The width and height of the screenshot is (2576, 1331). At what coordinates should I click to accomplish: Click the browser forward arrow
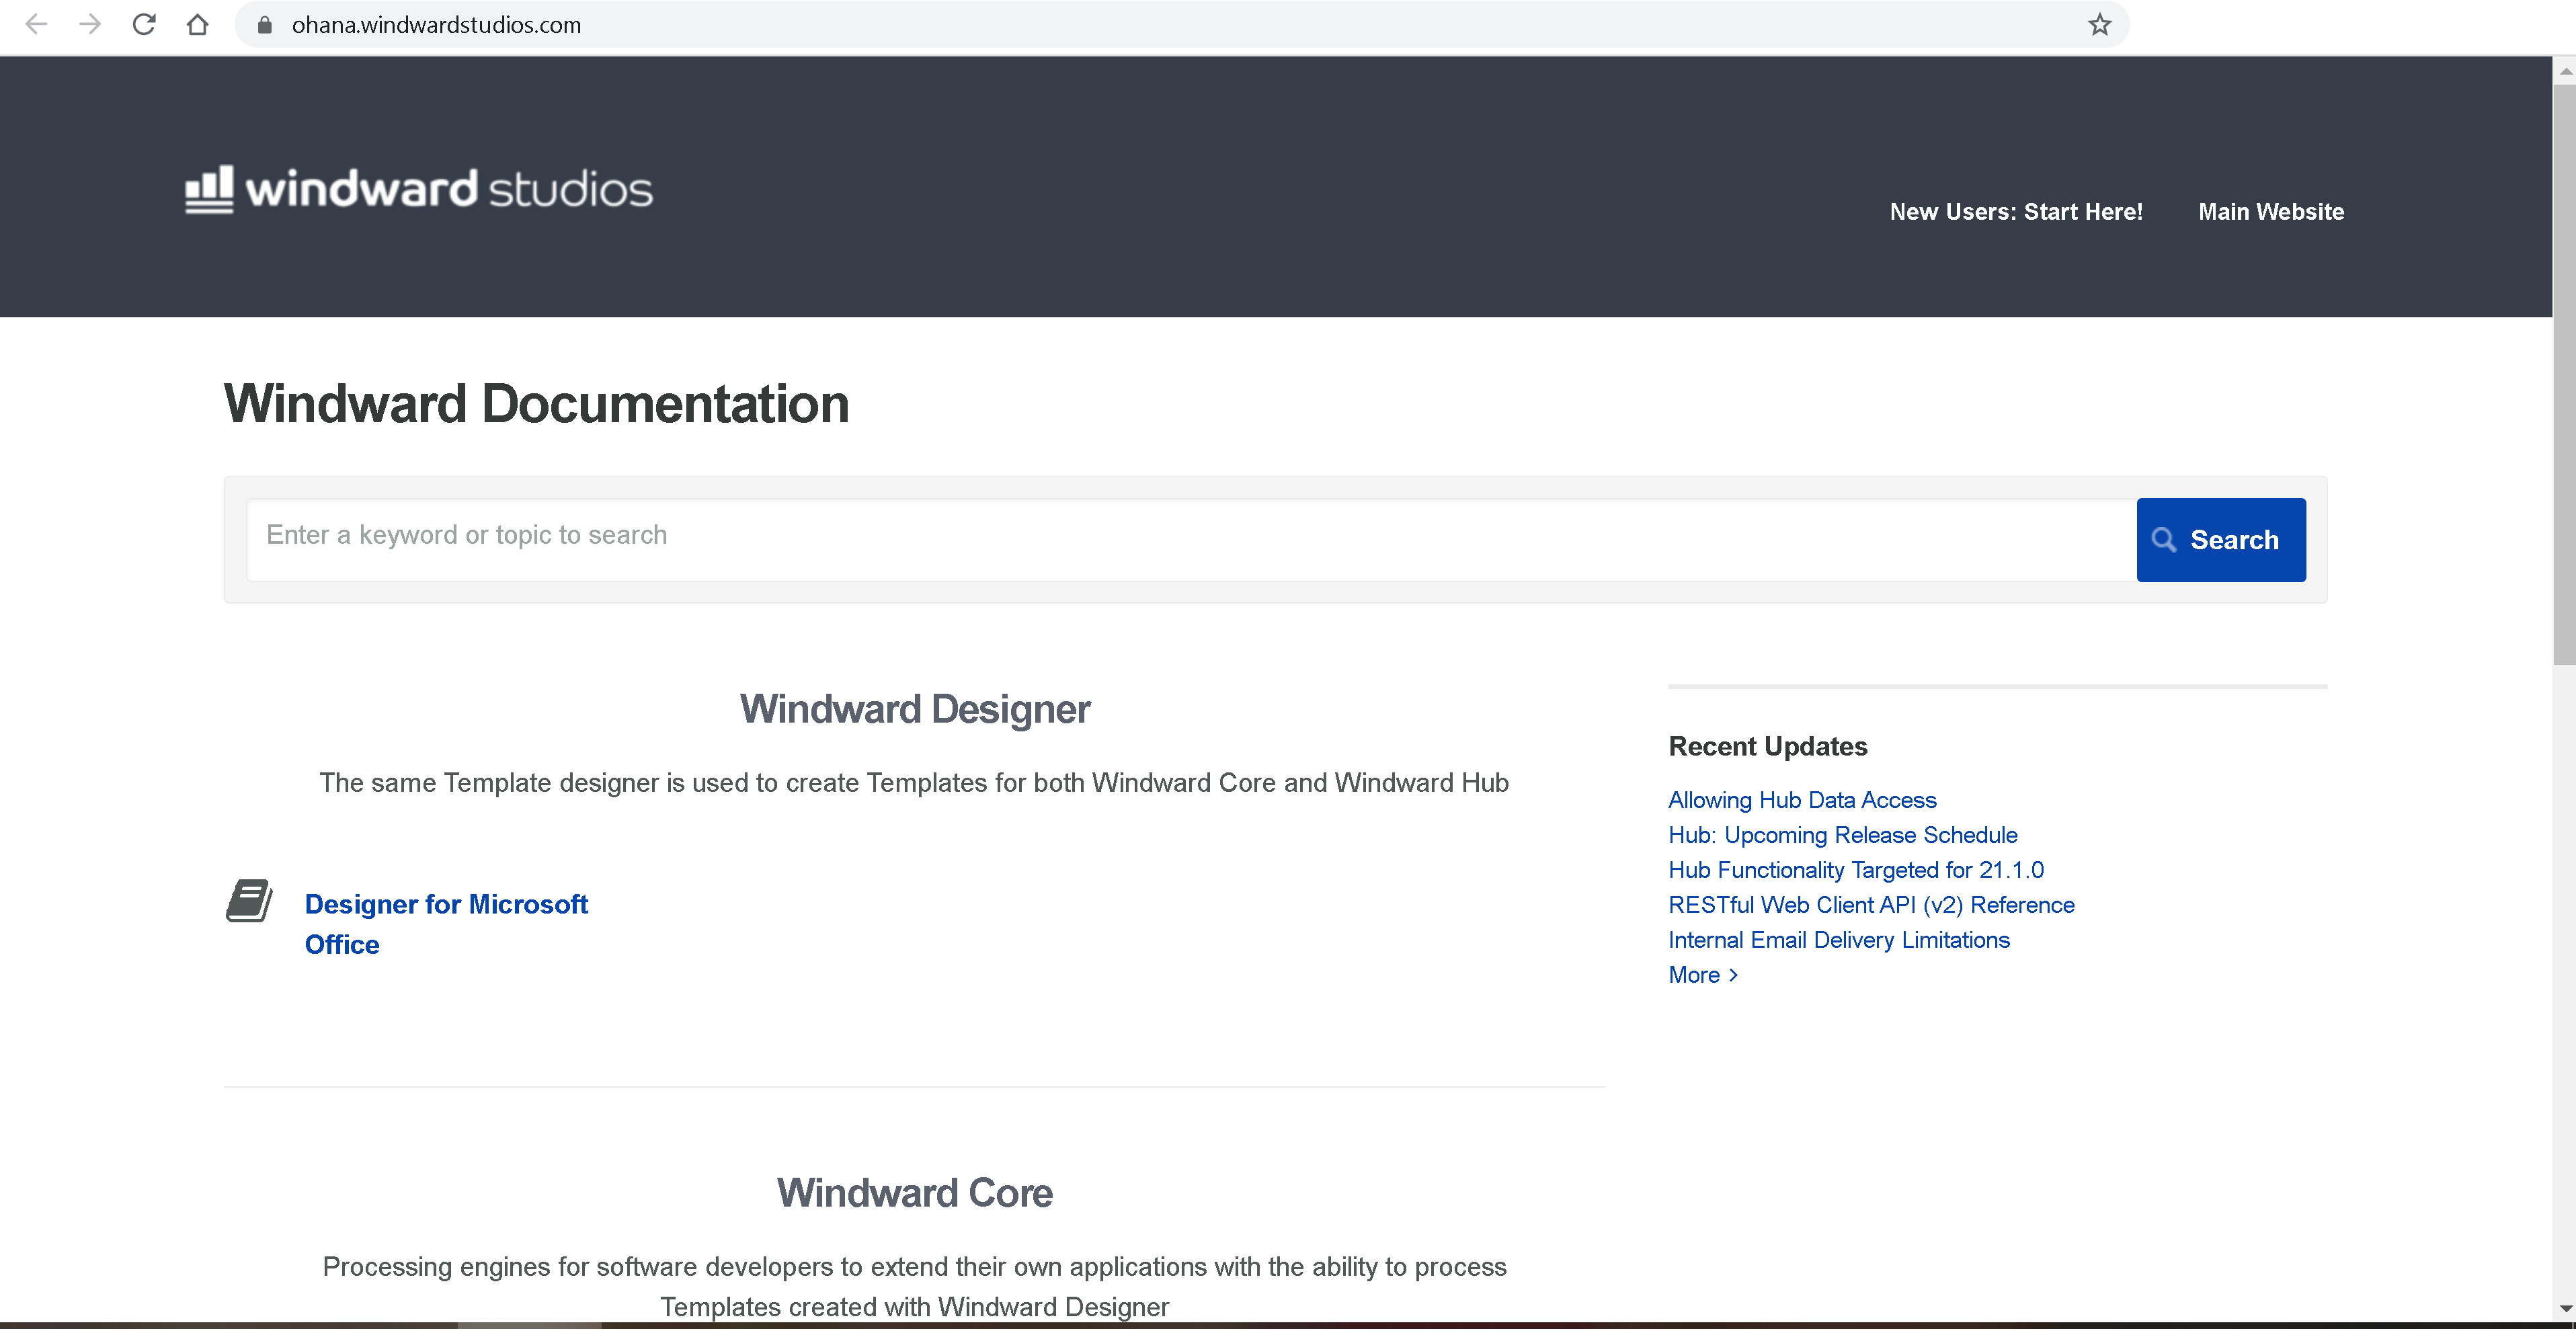90,25
